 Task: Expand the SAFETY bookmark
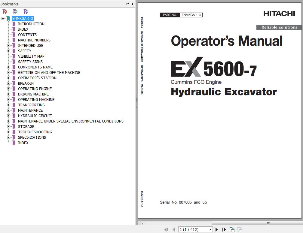[x=8, y=51]
